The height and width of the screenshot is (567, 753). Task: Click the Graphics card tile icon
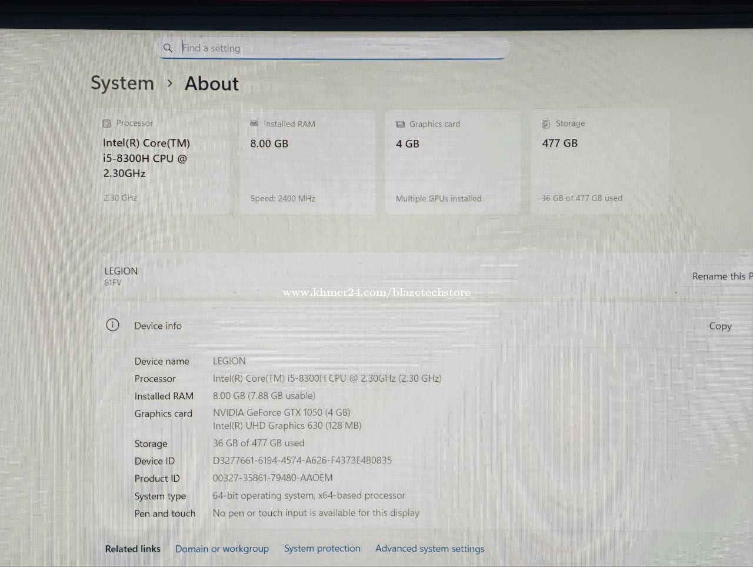[400, 124]
